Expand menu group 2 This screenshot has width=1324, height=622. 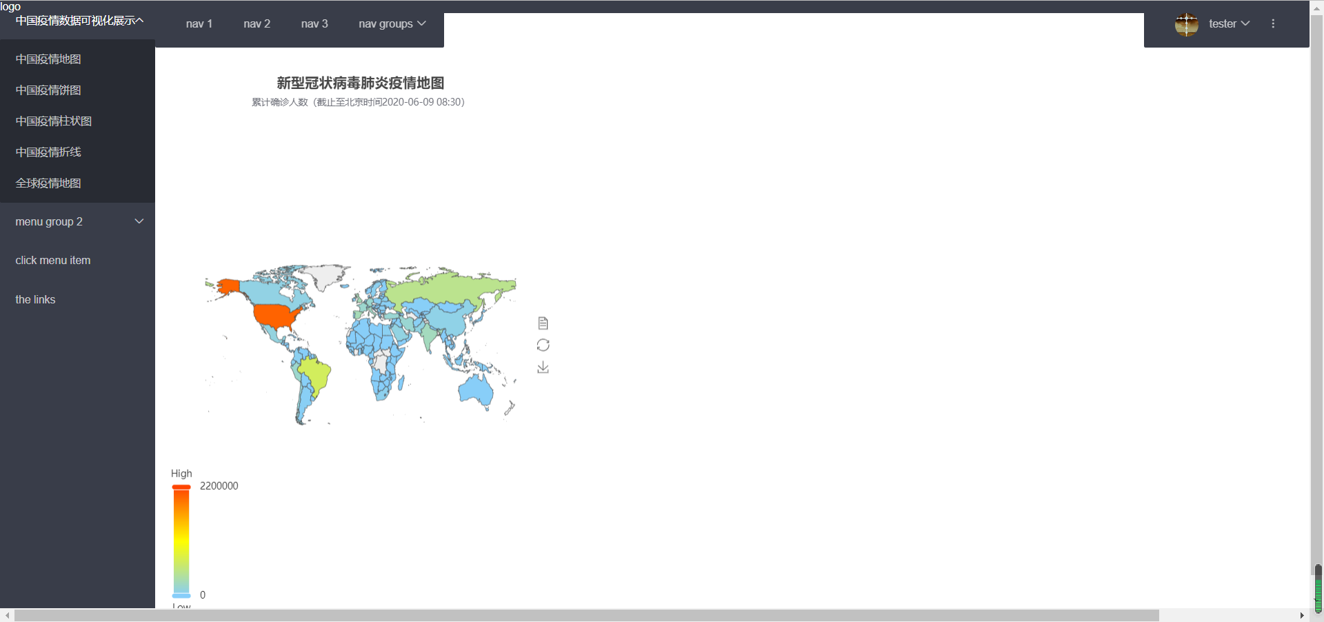coord(77,221)
